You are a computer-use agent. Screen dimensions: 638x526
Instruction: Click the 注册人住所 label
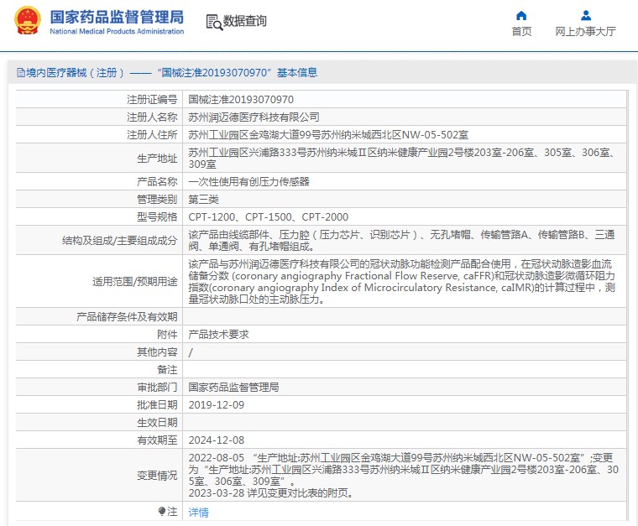tap(152, 134)
